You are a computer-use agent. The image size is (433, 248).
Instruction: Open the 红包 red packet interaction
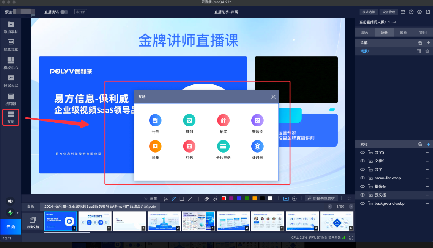(x=189, y=150)
